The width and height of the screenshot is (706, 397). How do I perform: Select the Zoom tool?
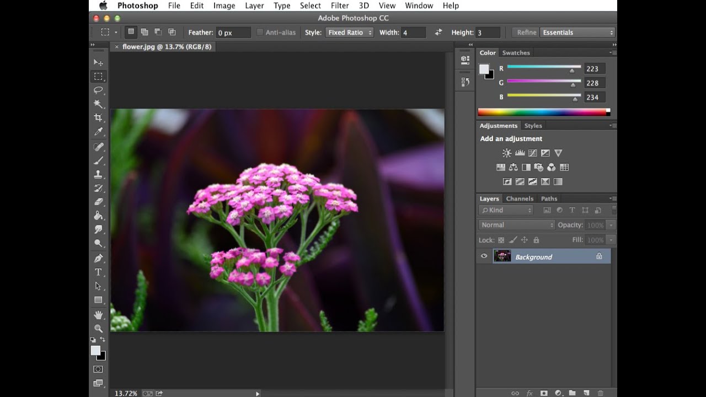pyautogui.click(x=98, y=329)
